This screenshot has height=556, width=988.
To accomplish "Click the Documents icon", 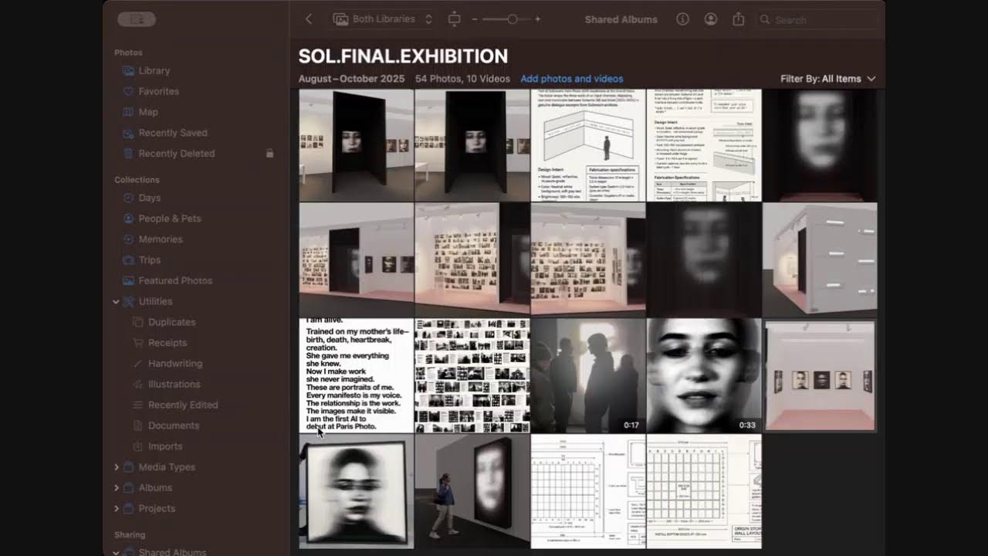I will coord(138,425).
